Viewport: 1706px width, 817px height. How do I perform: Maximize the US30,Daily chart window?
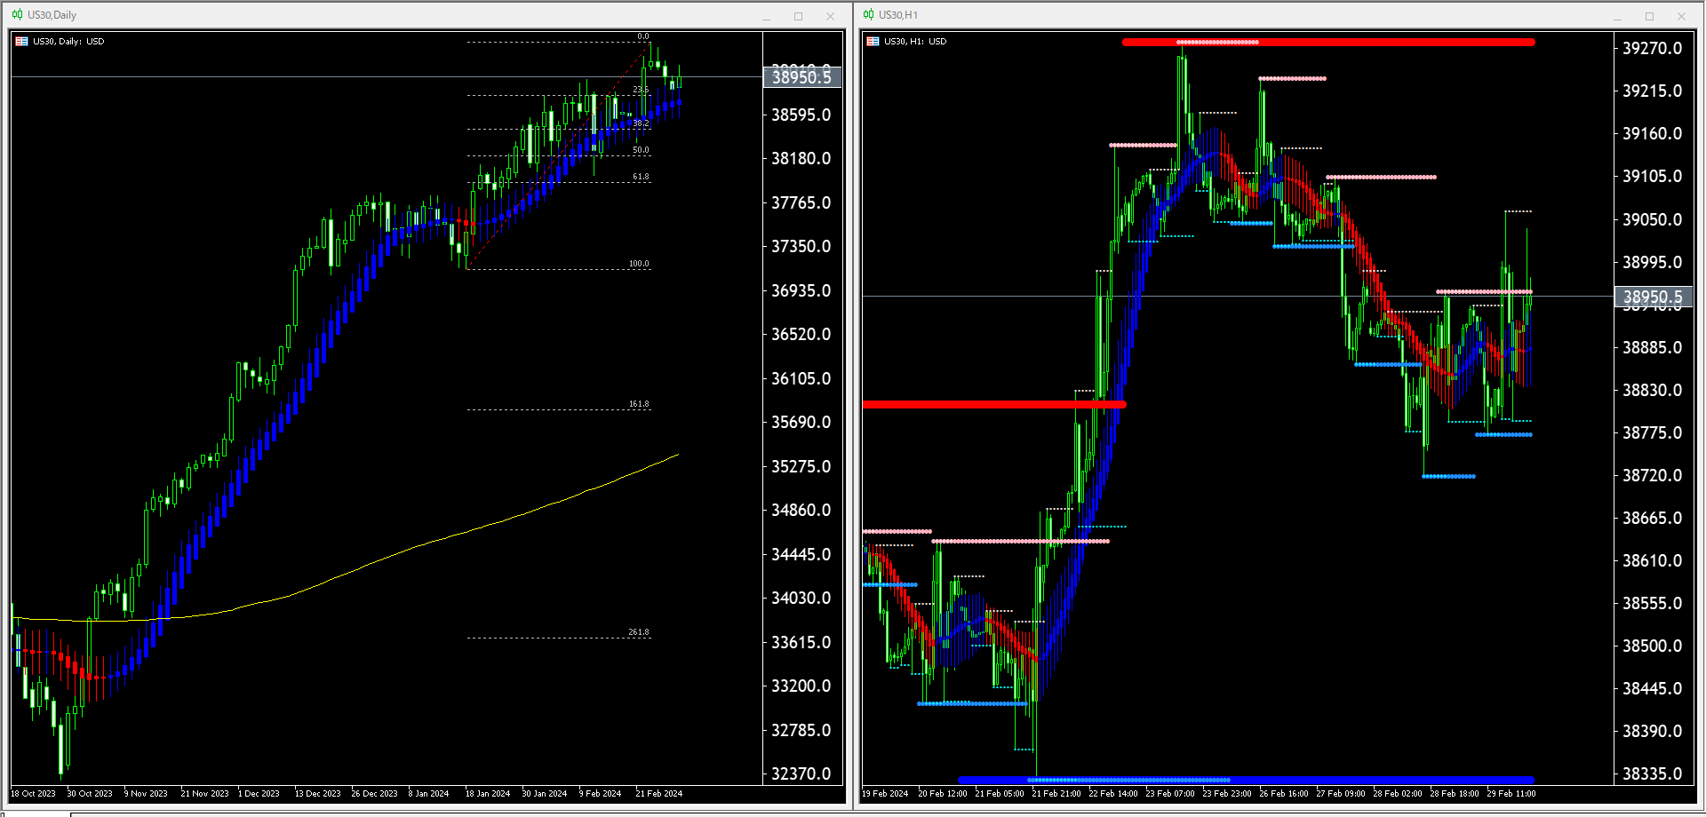coord(798,16)
